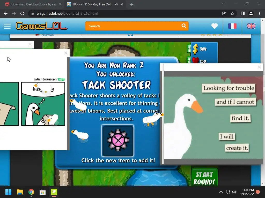
Task: Open the Windows Start menu
Action: pos(8,192)
